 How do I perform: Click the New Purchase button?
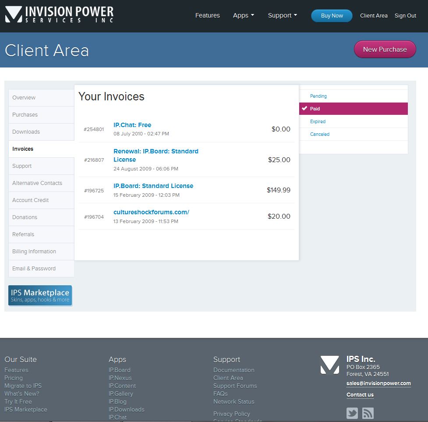(385, 50)
